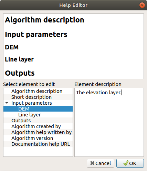Click the green checkmark icon on OK
The image size is (147, 171).
coord(126,163)
